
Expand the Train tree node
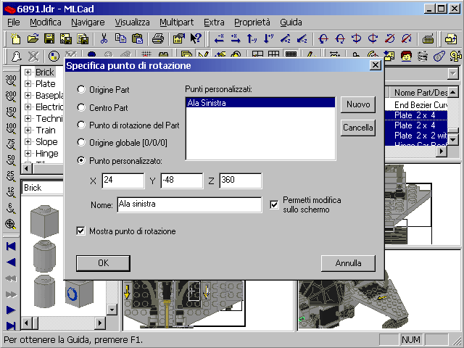[x=28, y=130]
